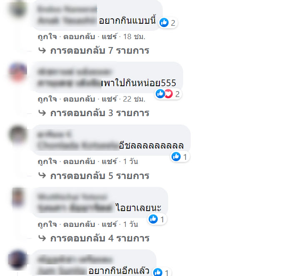Expand การตอบกลับ 4 รายการ replies

click(94, 238)
